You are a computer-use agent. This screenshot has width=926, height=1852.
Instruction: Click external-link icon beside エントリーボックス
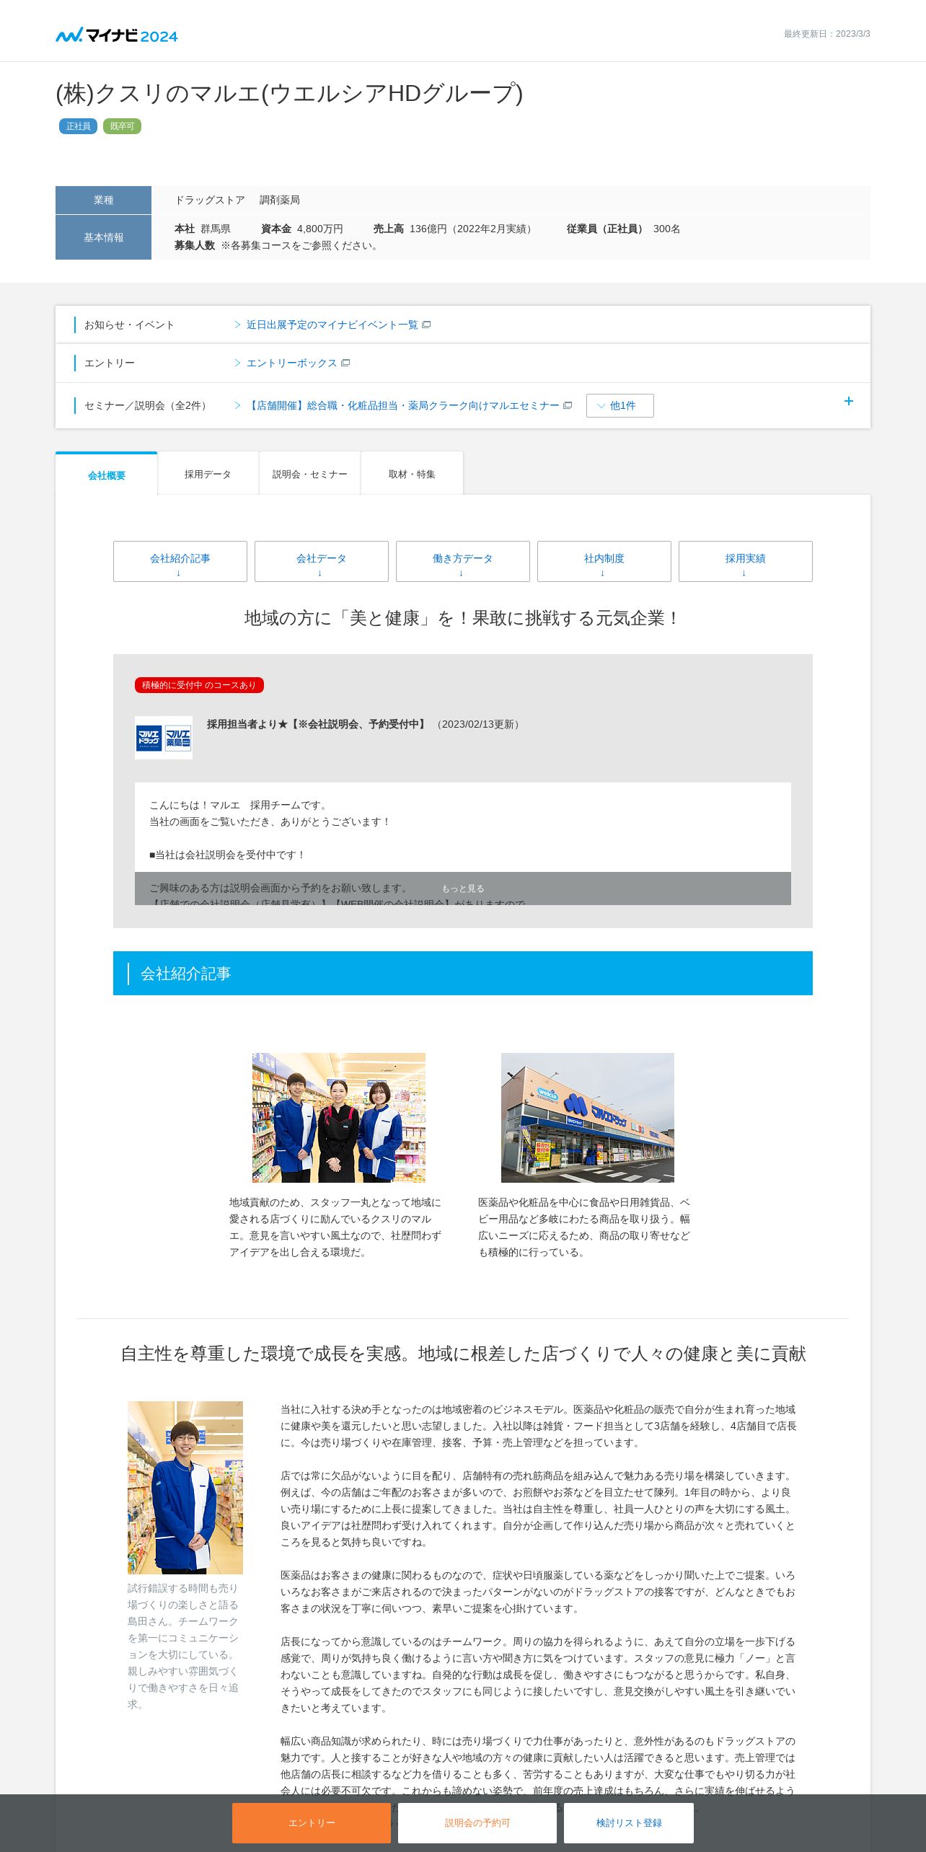pos(345,363)
